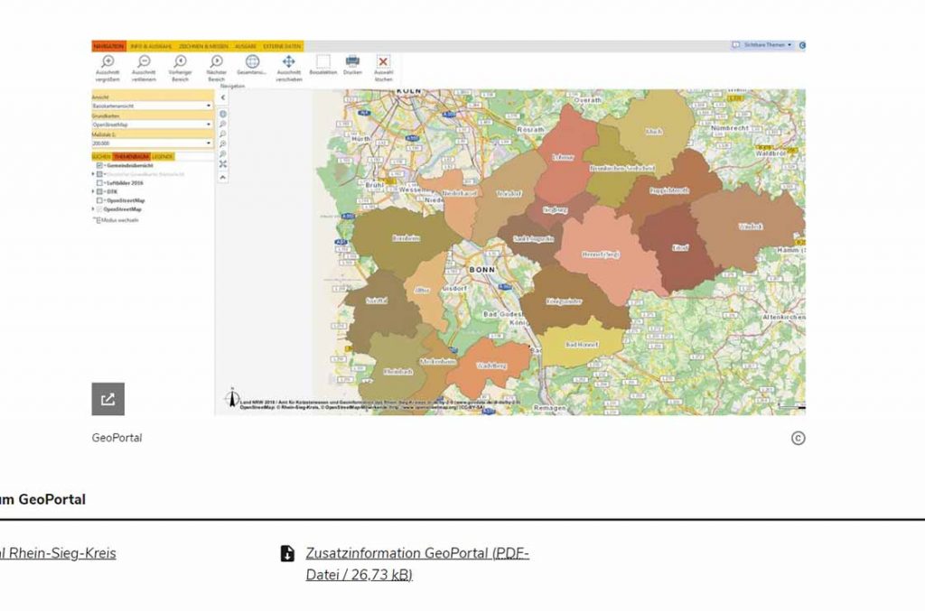Open the Suchen panel tab
925x611 pixels.
pos(101,157)
